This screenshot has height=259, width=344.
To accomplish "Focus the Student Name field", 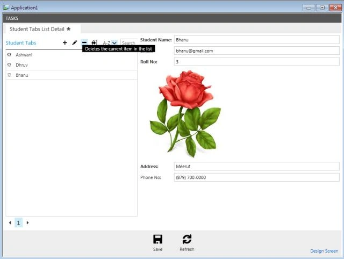I will point(256,40).
